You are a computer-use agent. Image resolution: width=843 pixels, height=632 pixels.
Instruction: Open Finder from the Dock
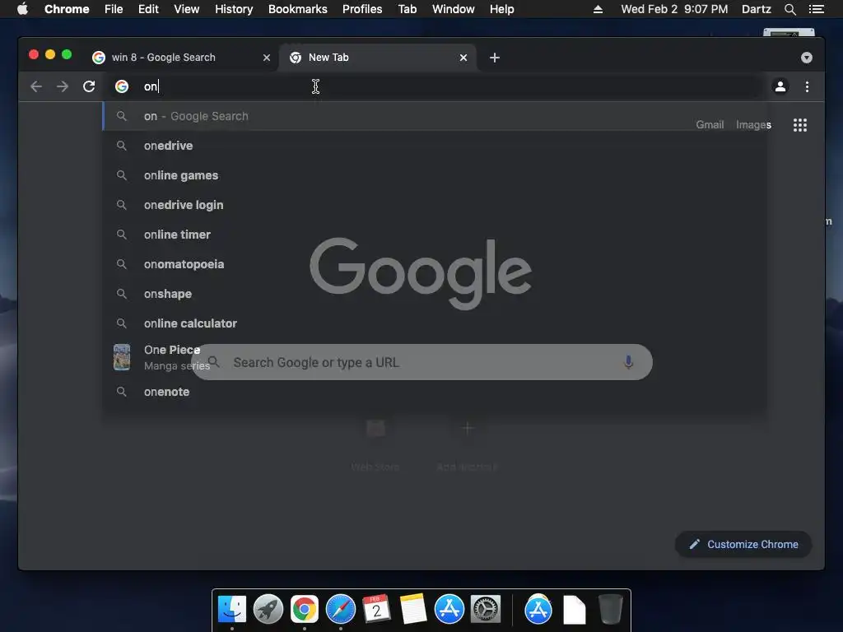point(232,610)
